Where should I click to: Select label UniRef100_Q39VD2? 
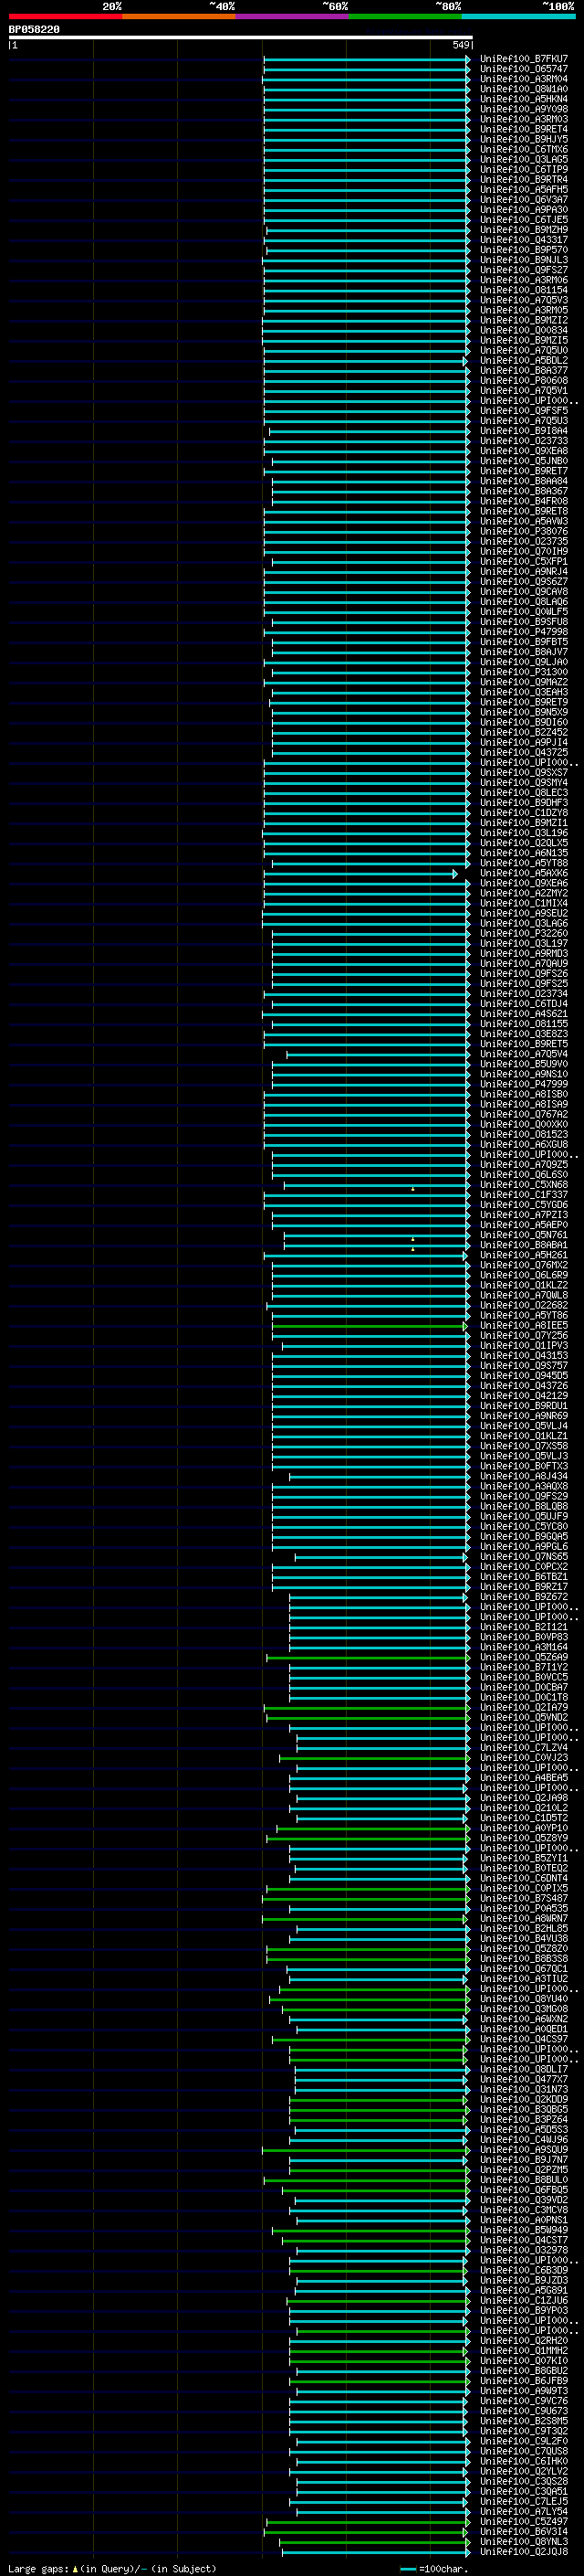[x=524, y=2200]
